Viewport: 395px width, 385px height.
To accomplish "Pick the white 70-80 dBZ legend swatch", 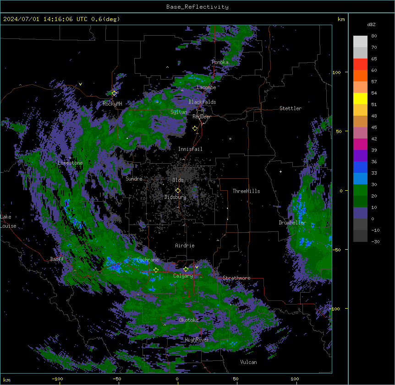I will tap(360, 42).
